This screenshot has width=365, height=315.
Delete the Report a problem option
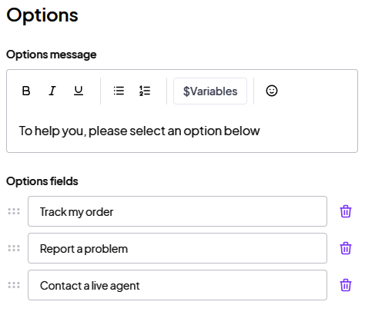pyautogui.click(x=346, y=248)
